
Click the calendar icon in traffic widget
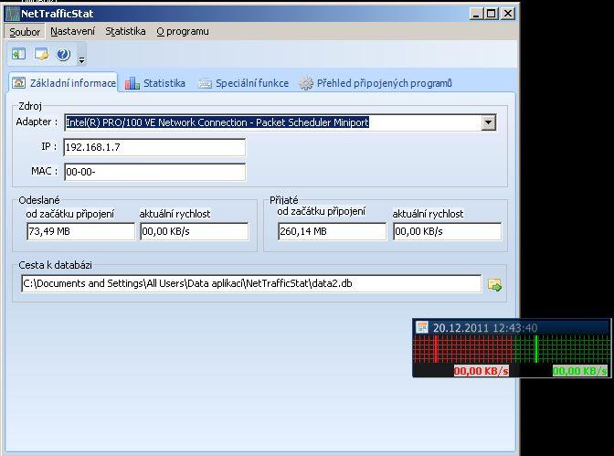click(422, 327)
